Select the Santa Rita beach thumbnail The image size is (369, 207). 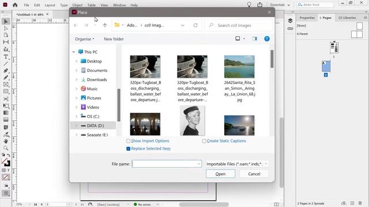point(239,67)
